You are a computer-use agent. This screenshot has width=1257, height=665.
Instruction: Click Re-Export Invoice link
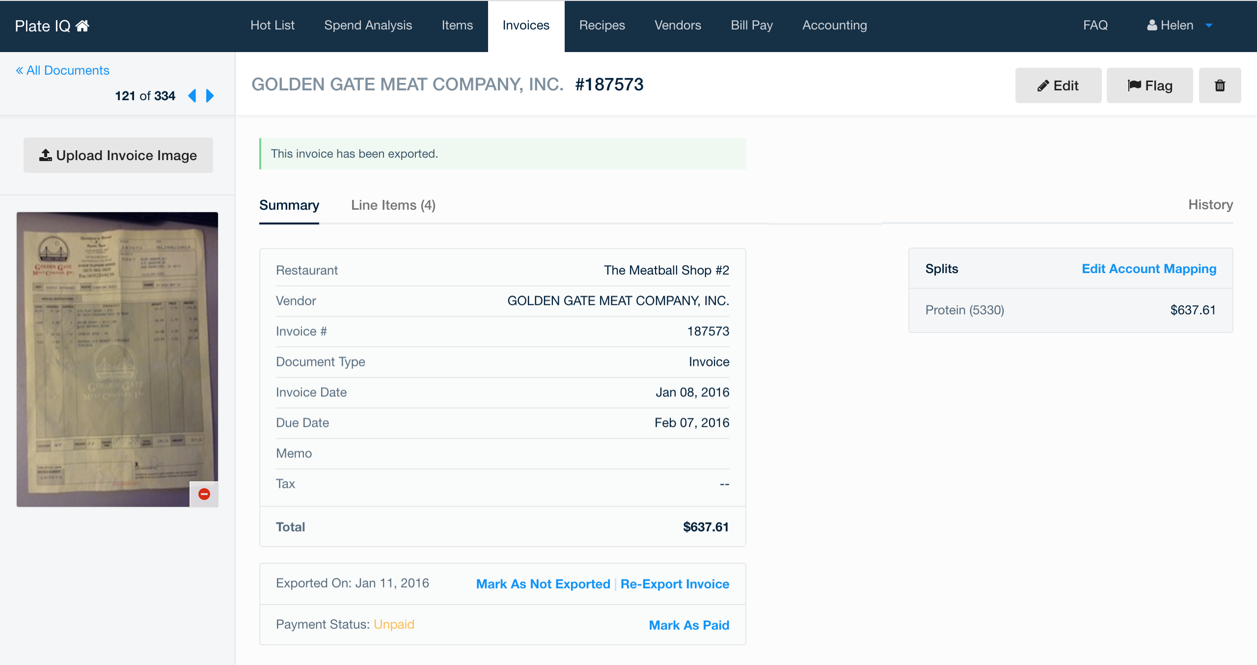(675, 584)
